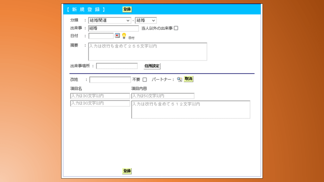The width and height of the screenshot is (324, 182).
Task: Click the second 項目名 input field
Action: (100, 104)
